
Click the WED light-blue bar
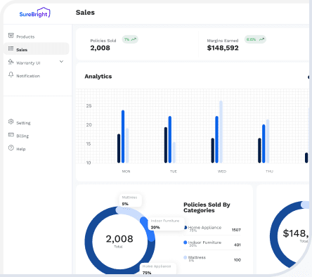click(221, 131)
